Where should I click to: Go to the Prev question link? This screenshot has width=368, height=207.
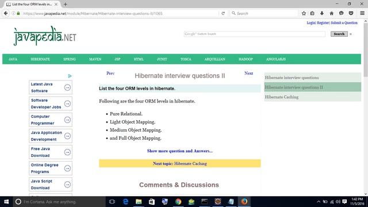point(110,73)
